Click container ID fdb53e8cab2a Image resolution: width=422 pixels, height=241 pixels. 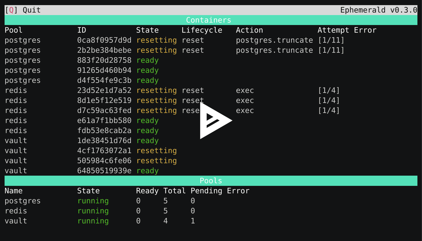(104, 130)
